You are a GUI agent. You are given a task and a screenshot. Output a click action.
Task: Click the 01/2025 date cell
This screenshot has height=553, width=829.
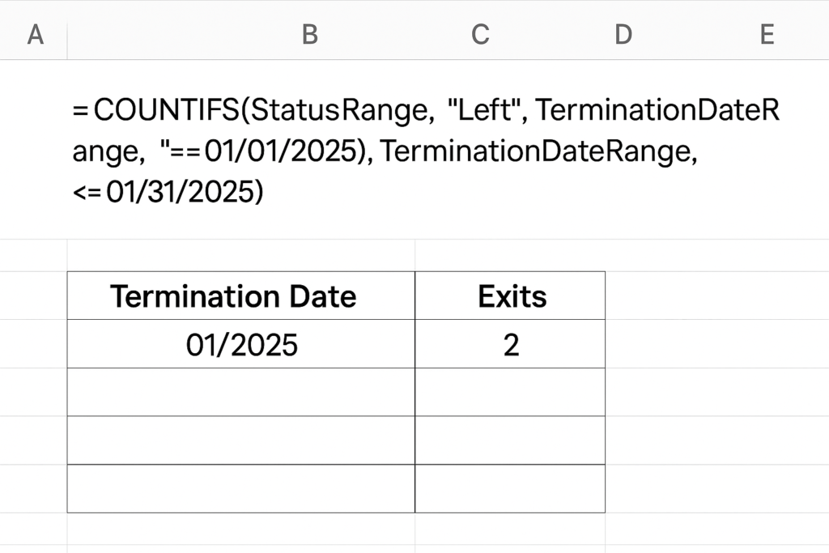tap(241, 344)
